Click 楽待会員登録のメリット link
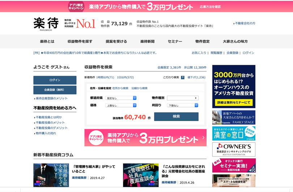 point(51,99)
